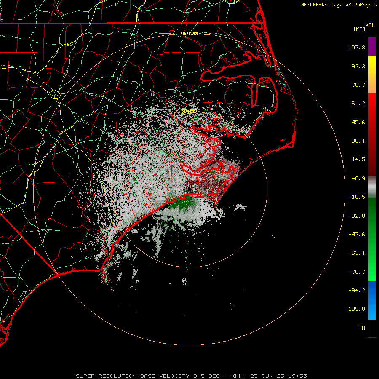Click the VEL legend title
The height and width of the screenshot is (379, 379).
click(x=370, y=25)
